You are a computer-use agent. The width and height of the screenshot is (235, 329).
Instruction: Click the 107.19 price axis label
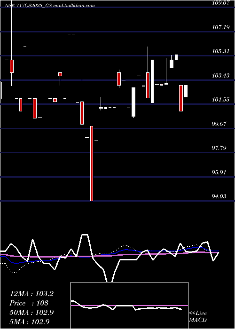(x=221, y=27)
